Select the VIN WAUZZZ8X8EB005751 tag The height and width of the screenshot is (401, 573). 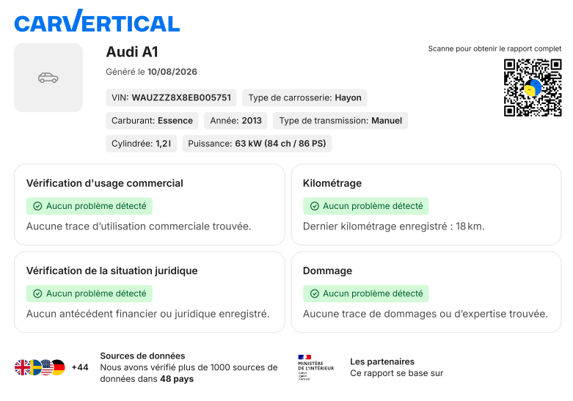coord(171,98)
